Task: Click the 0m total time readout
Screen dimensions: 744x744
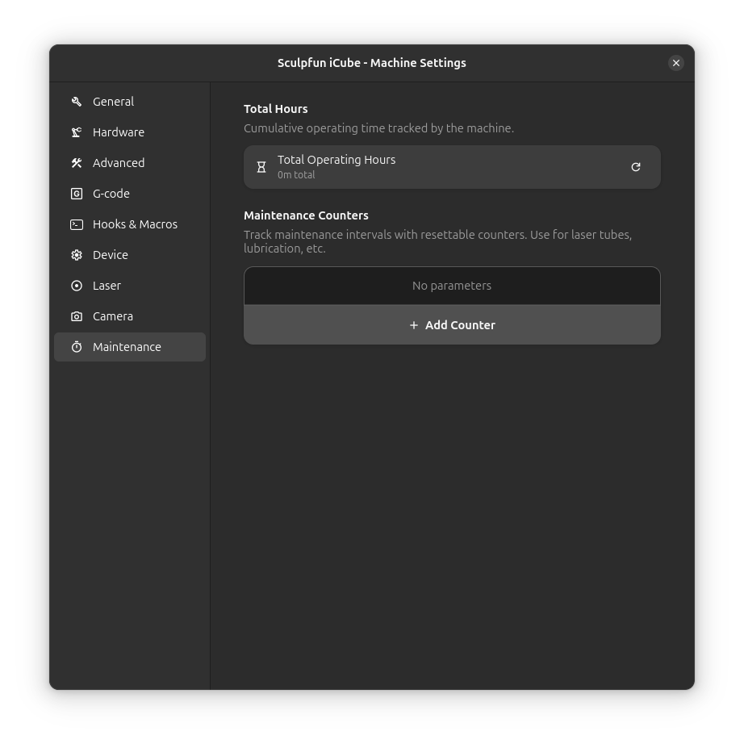Action: coord(296,174)
